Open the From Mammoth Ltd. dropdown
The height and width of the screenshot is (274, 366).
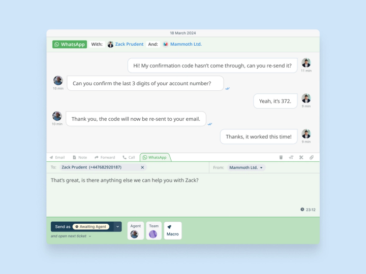coord(246,167)
